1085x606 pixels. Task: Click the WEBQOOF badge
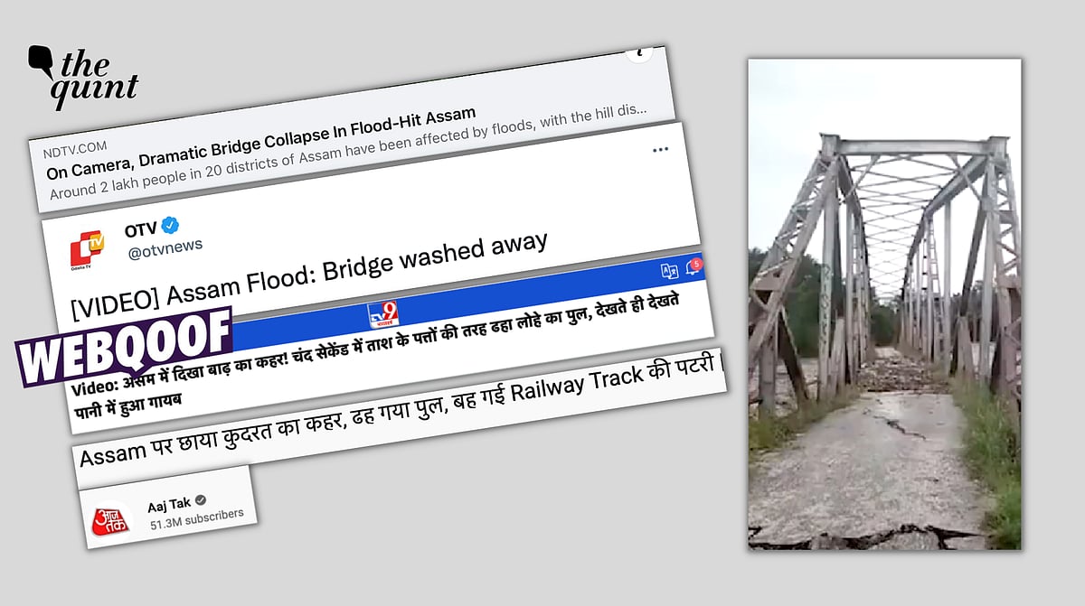coord(125,346)
